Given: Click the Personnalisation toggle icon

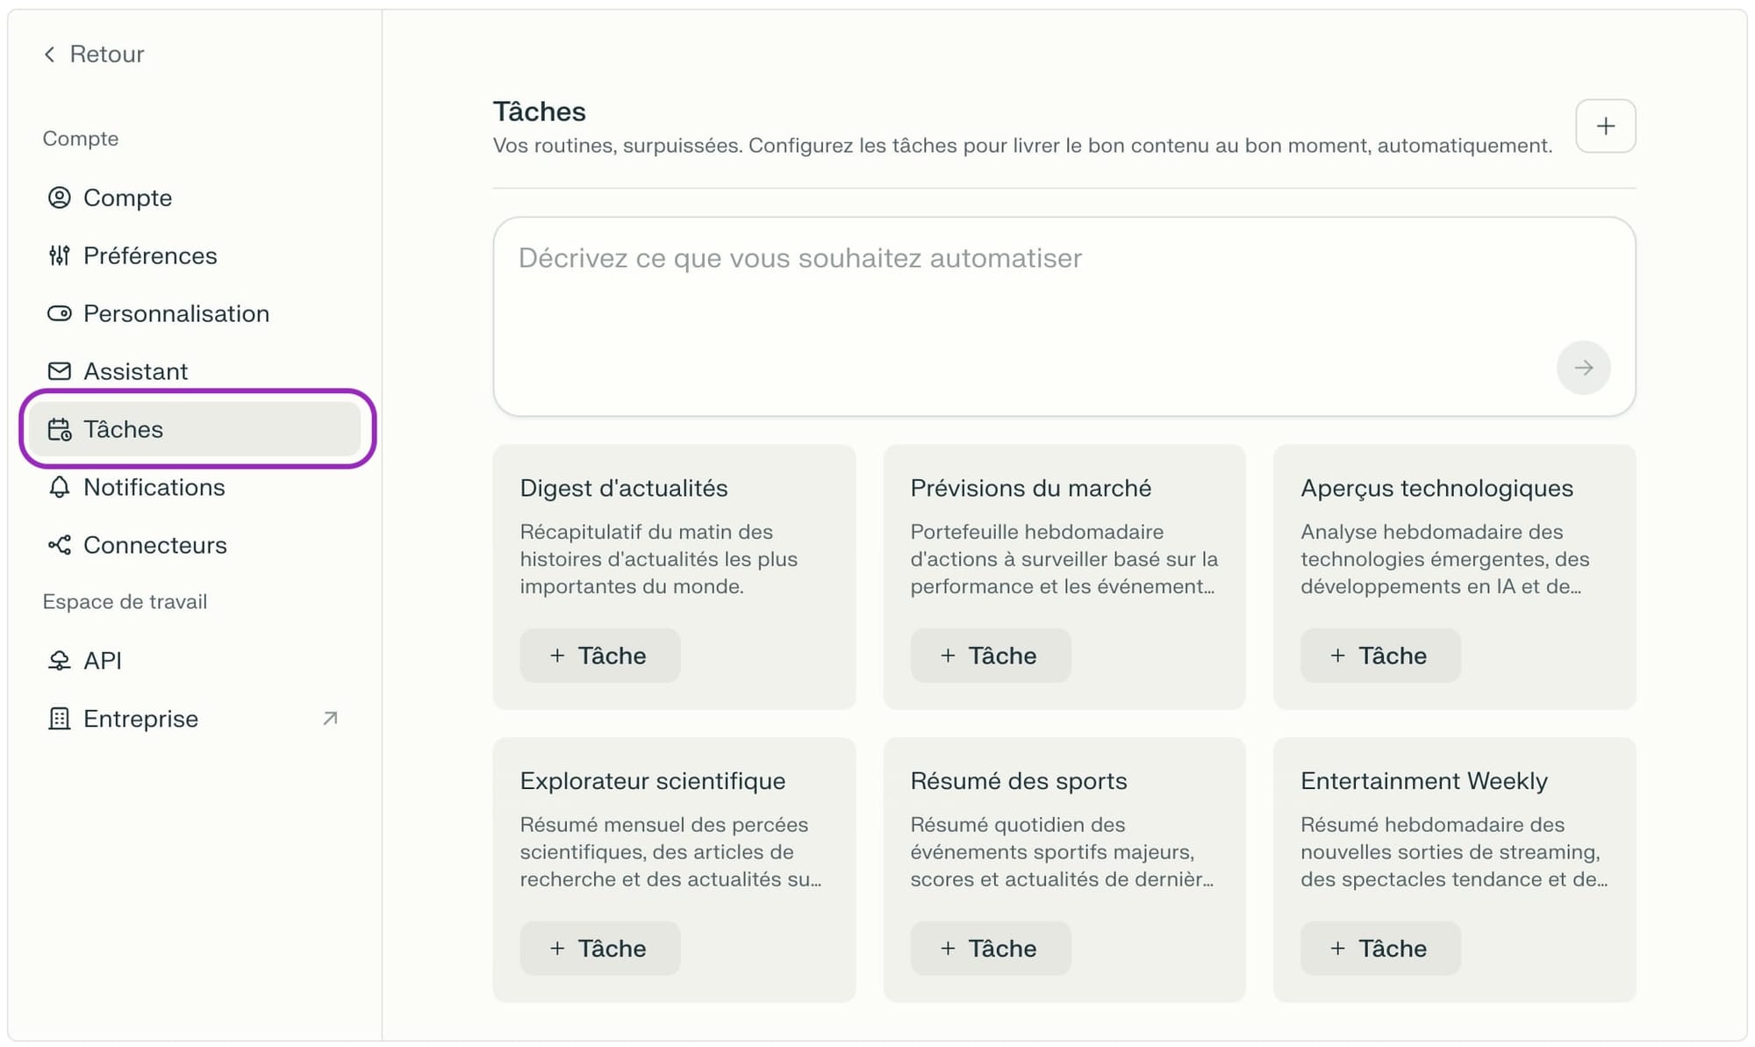Looking at the screenshot, I should point(59,313).
